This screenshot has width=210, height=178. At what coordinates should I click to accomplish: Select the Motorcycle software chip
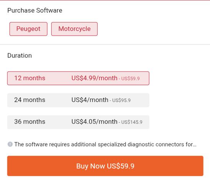[74, 29]
